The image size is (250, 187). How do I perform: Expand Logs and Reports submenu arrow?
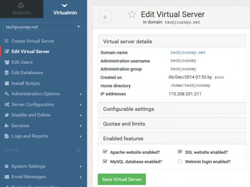tap(80, 137)
